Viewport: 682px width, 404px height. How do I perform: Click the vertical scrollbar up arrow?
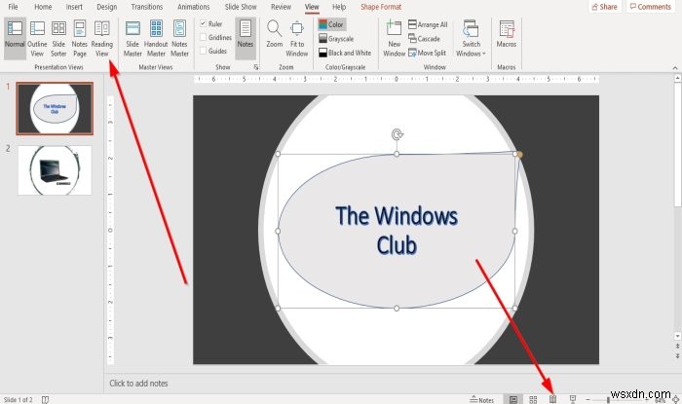point(677,78)
